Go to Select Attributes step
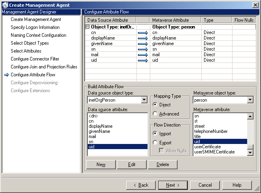This screenshot has height=193, width=261. [x=26, y=51]
